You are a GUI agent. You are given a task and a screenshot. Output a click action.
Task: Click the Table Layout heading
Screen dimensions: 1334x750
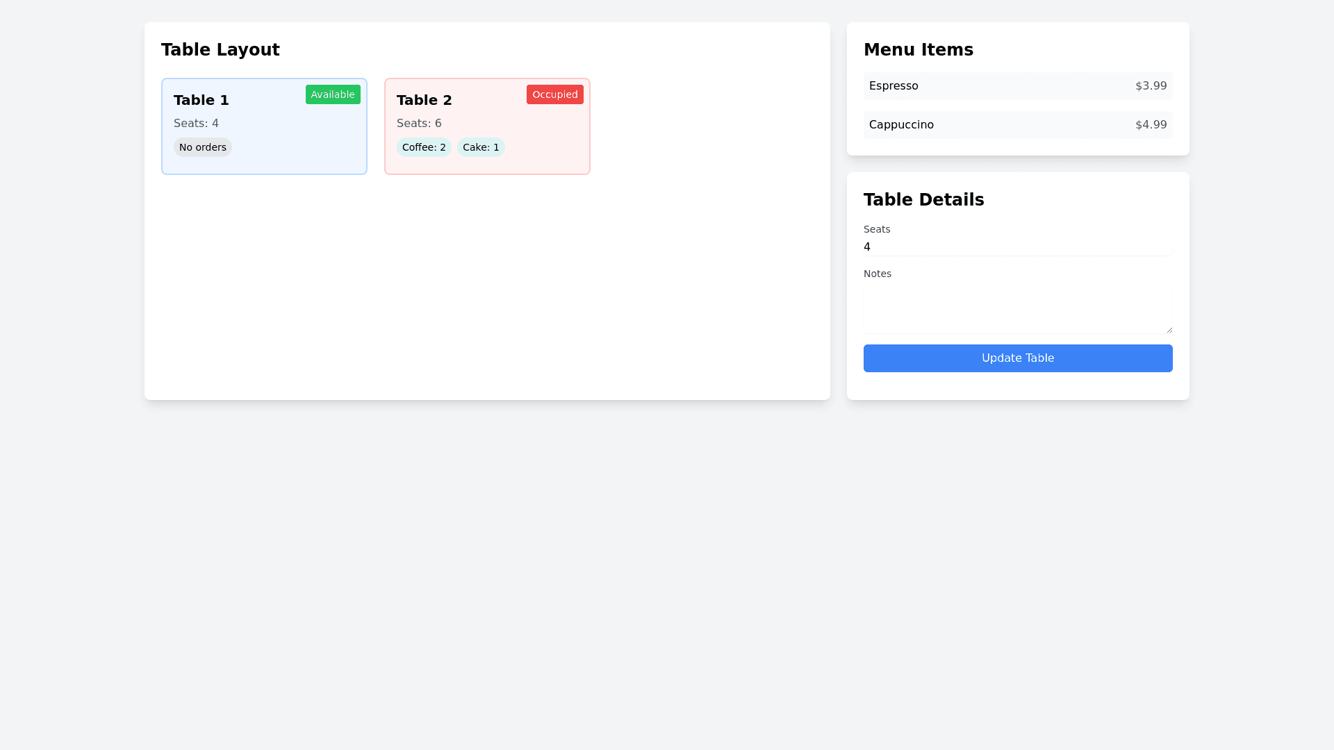220,50
